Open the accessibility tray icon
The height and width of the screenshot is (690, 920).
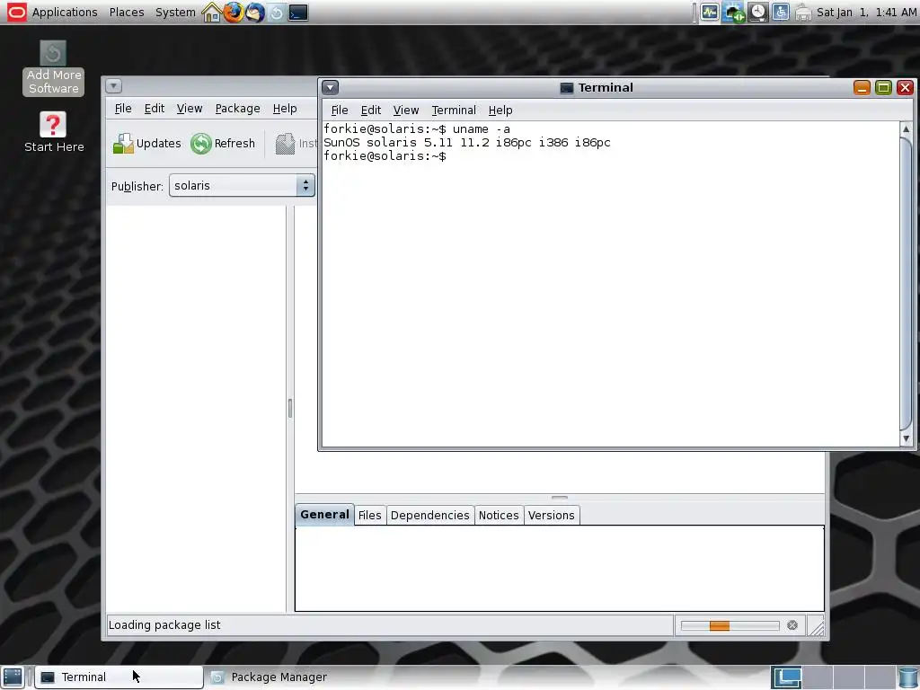tap(781, 13)
